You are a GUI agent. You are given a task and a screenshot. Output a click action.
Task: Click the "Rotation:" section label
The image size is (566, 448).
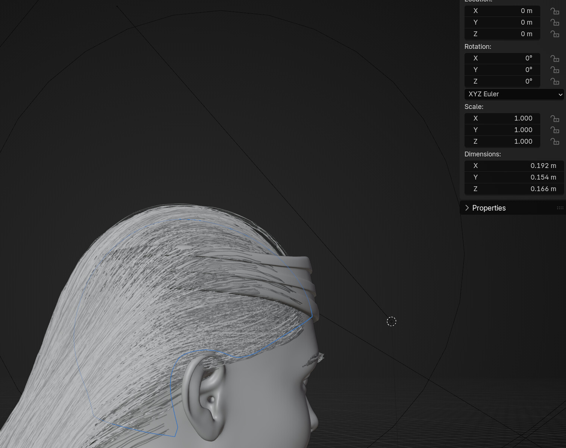478,47
